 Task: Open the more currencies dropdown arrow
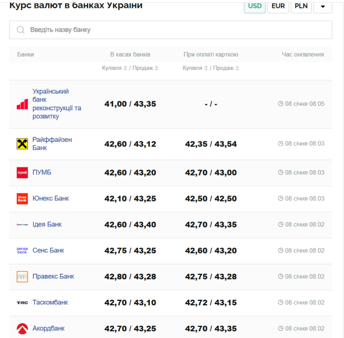pos(323,7)
